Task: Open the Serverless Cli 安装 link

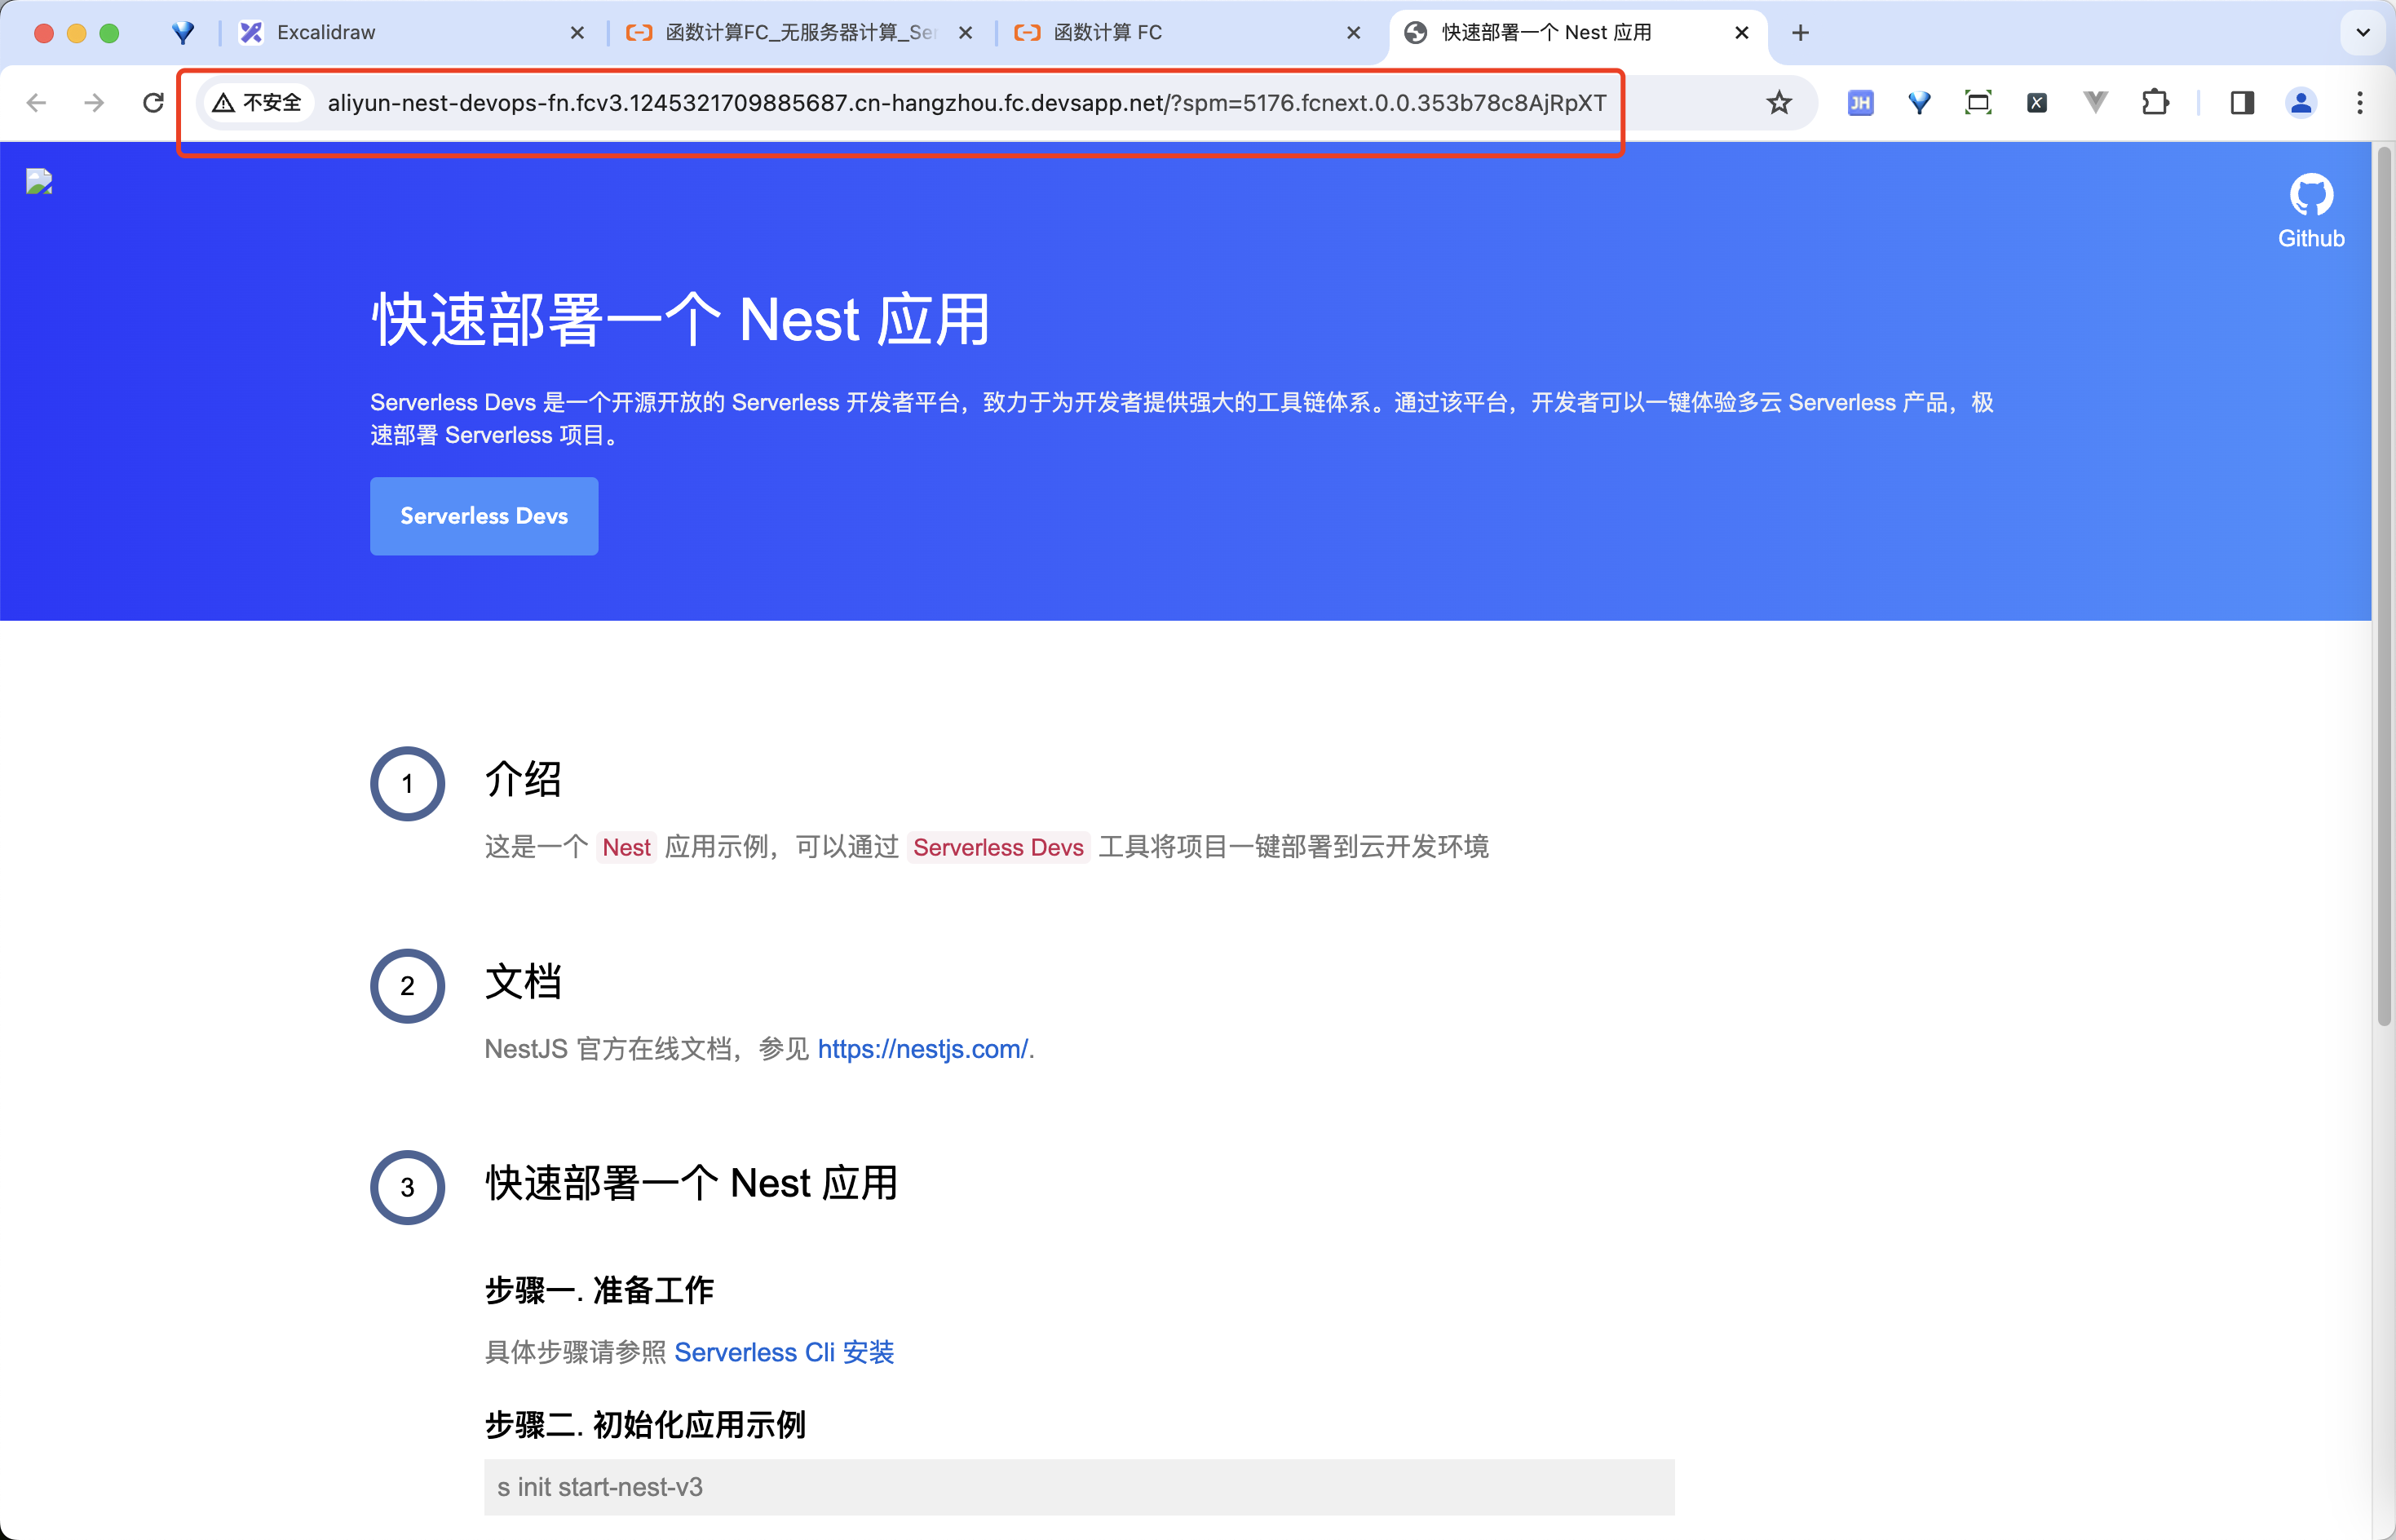Action: pyautogui.click(x=785, y=1352)
